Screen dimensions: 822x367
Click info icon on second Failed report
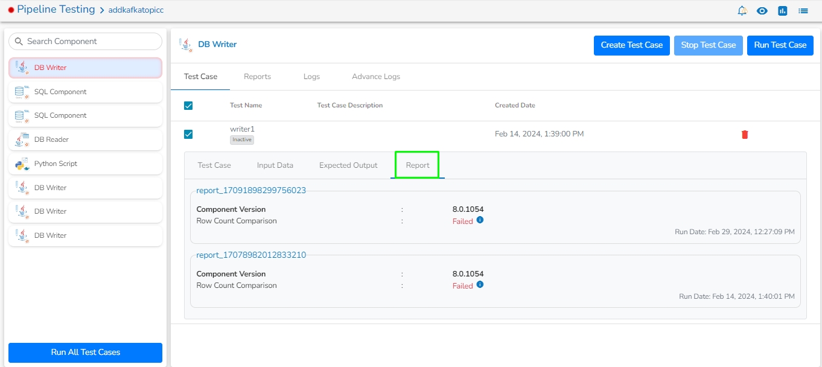tap(480, 285)
